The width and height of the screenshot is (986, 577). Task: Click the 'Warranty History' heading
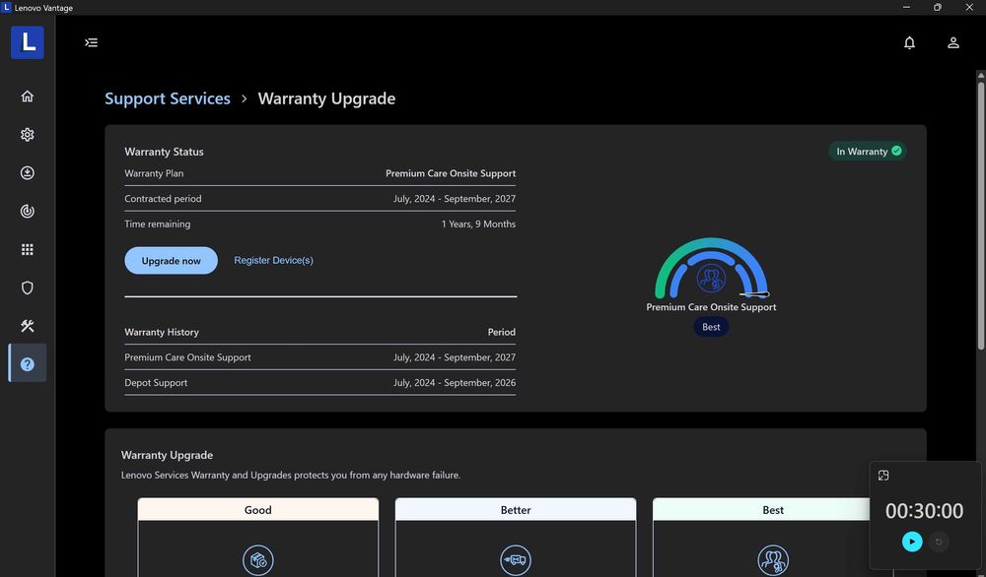[162, 332]
